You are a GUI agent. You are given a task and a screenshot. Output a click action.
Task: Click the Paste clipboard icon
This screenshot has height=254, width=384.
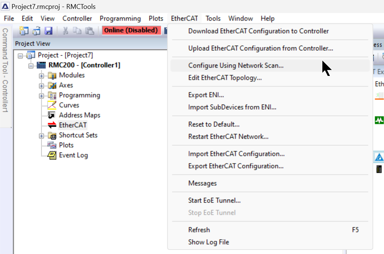pos(90,30)
